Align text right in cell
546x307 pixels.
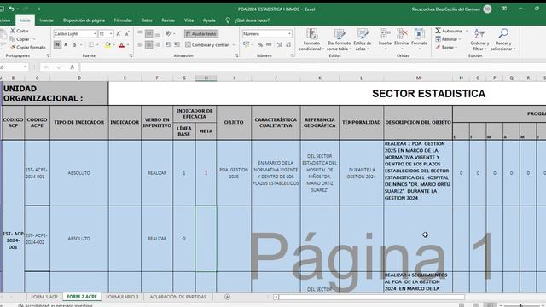click(157, 44)
